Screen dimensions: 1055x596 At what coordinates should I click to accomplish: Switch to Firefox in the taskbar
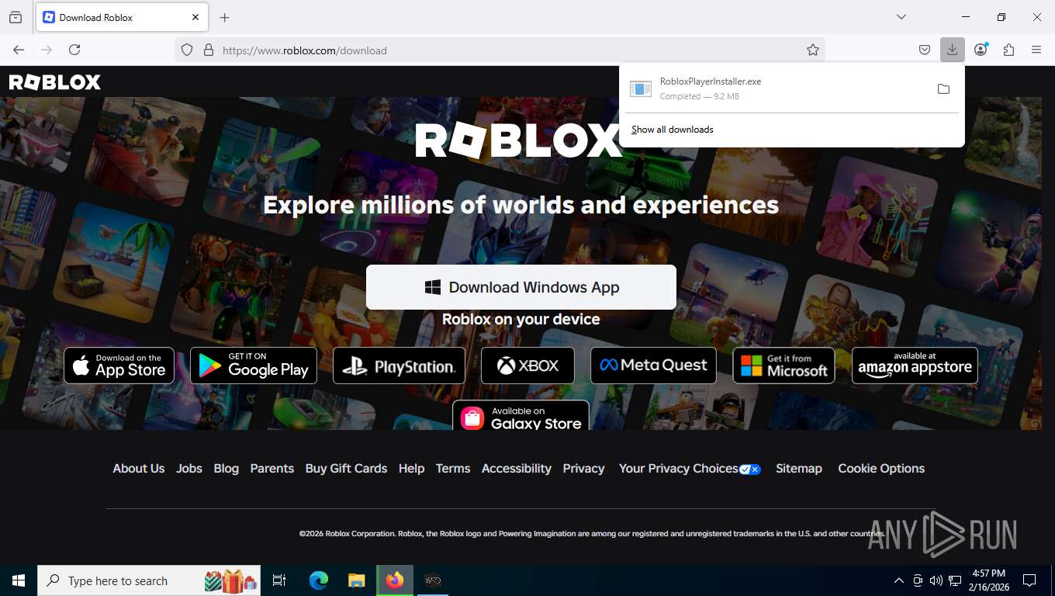tap(395, 580)
